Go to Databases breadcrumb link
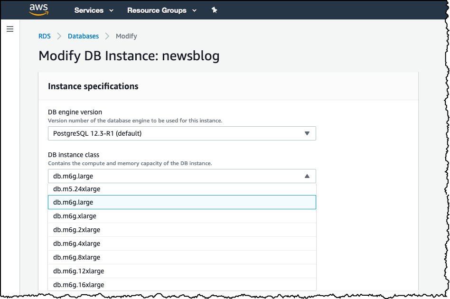Viewport: 450px width, 299px height. [x=83, y=36]
